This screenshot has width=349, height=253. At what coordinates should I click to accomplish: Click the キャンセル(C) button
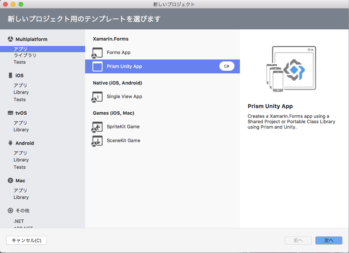(x=26, y=240)
